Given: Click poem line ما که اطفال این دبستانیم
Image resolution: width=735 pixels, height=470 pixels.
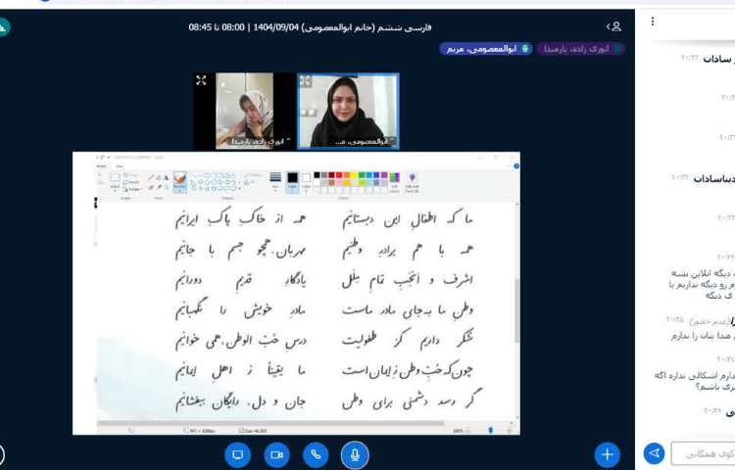Looking at the screenshot, I should (408, 220).
